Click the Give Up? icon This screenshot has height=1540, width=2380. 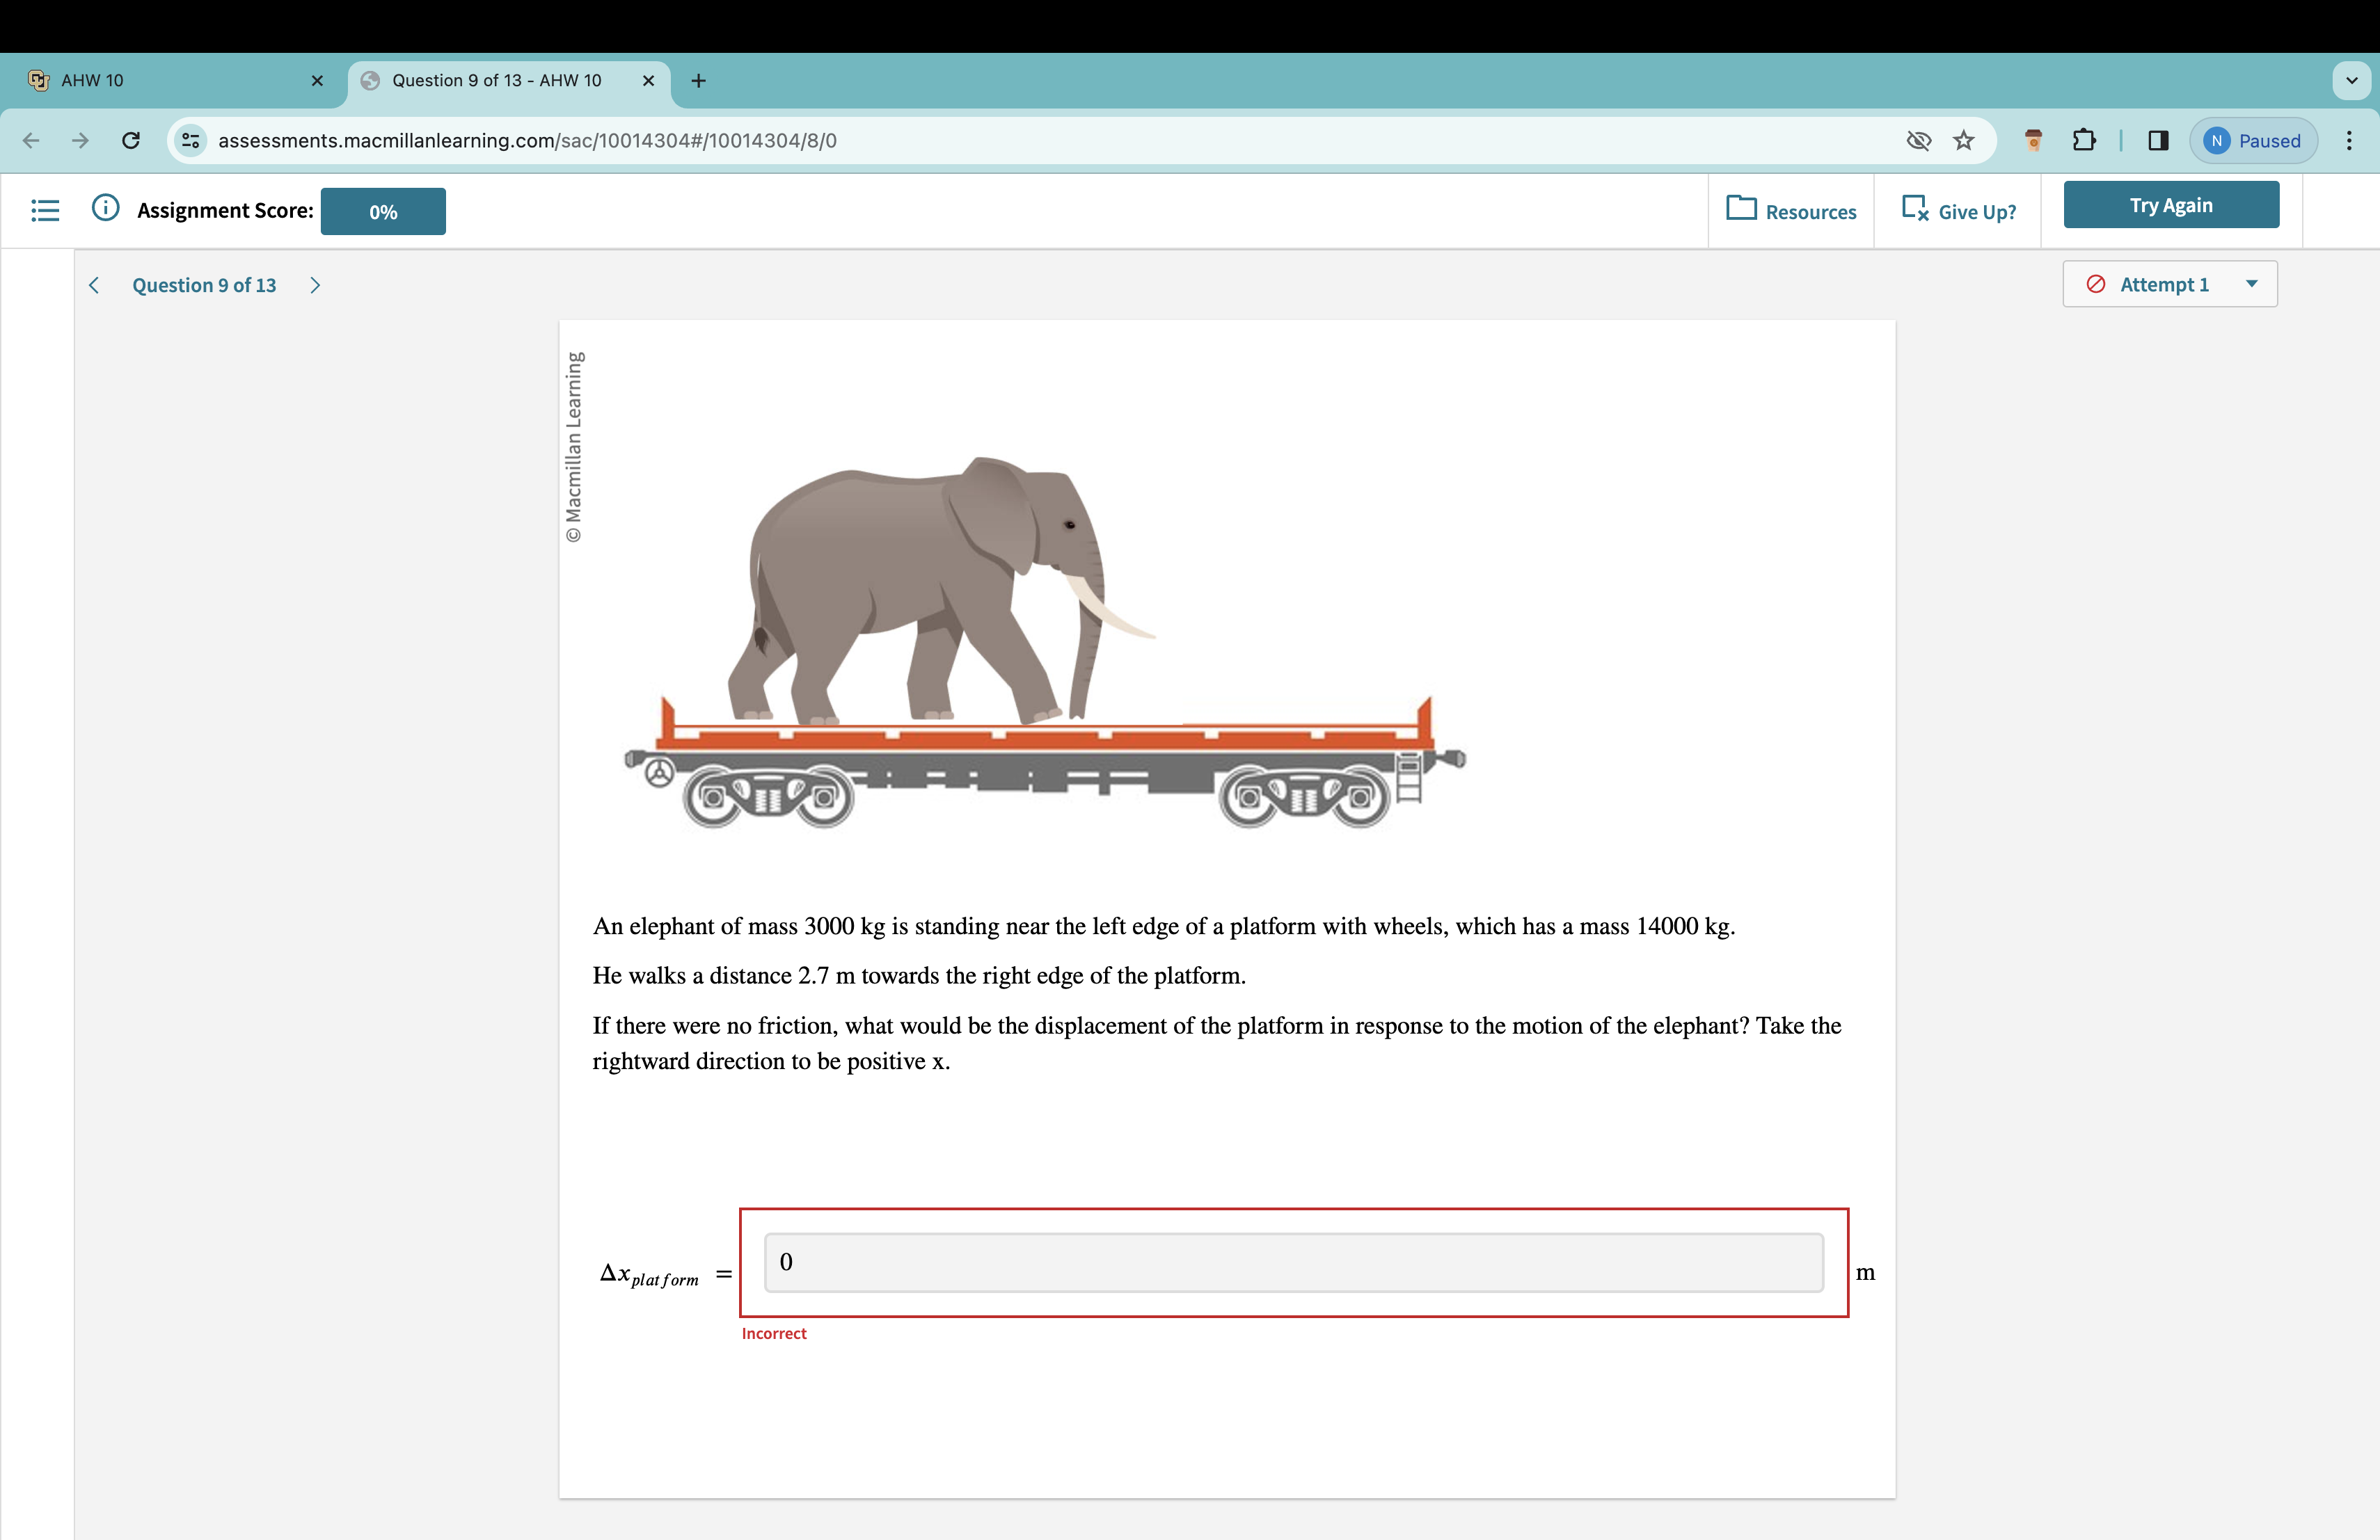click(1914, 209)
